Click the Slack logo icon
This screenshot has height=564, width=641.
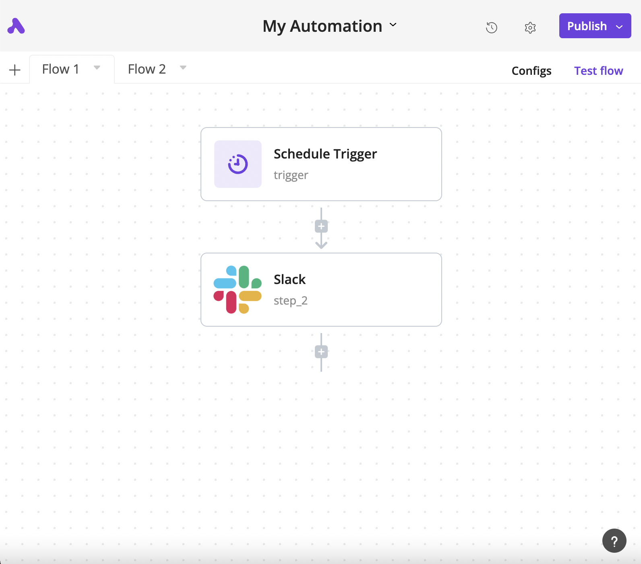tap(238, 290)
